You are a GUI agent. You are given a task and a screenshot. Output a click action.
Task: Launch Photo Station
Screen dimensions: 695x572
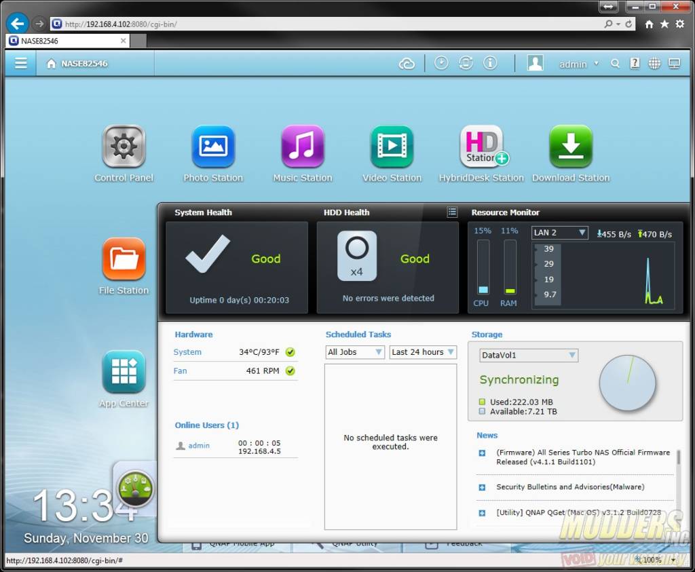click(x=213, y=146)
